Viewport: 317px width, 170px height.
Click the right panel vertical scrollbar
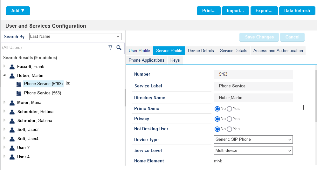(316, 95)
